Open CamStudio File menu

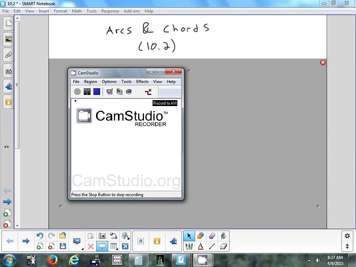click(76, 82)
